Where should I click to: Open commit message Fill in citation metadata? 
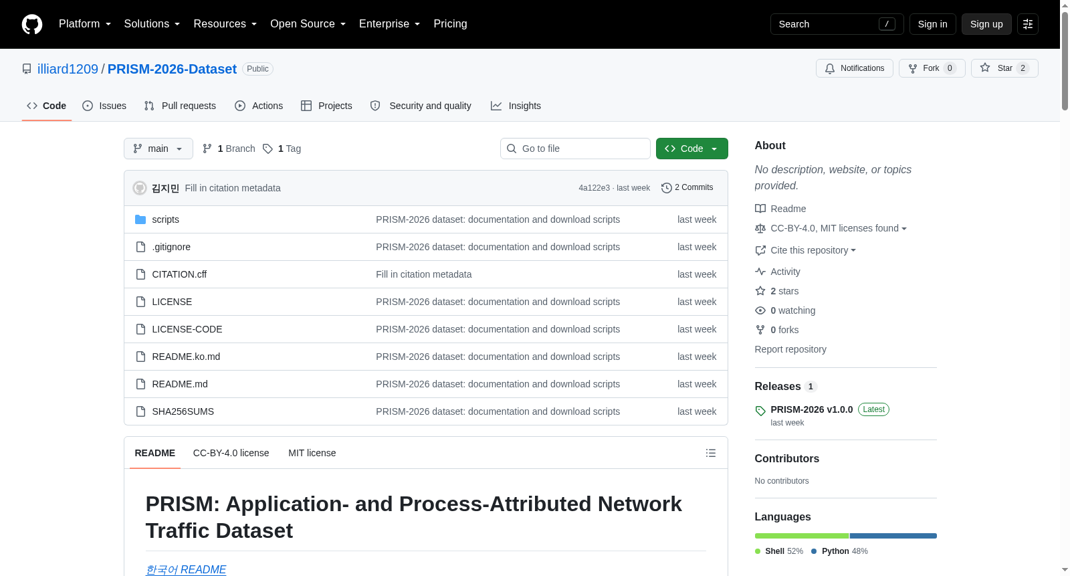[233, 188]
